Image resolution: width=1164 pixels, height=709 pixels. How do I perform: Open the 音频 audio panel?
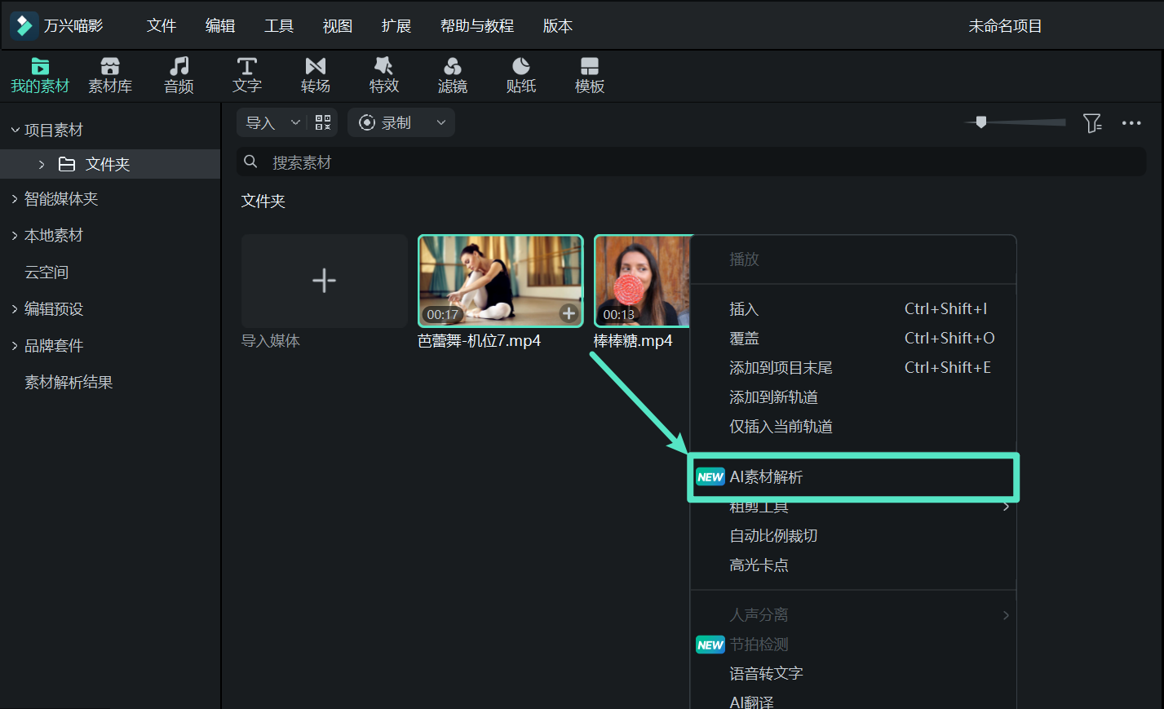pyautogui.click(x=179, y=76)
